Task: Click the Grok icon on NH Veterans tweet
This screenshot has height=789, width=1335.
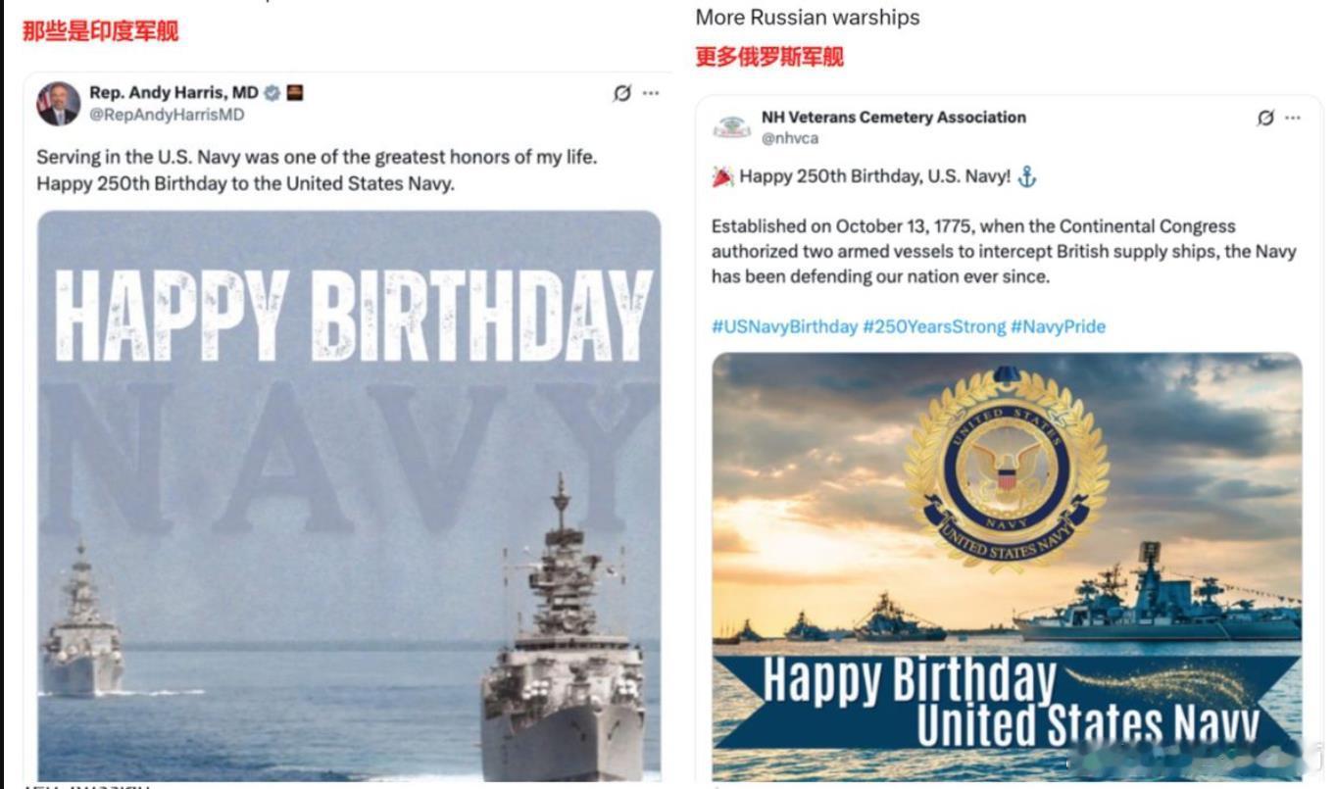Action: pyautogui.click(x=1265, y=118)
